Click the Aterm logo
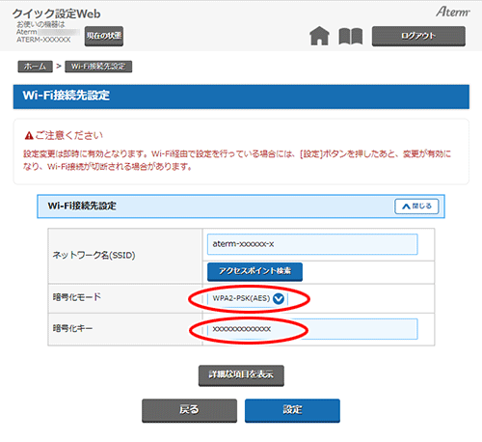This screenshot has width=482, height=442. [x=453, y=12]
